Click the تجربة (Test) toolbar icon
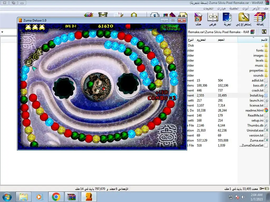The image size is (270, 202). click(x=227, y=19)
